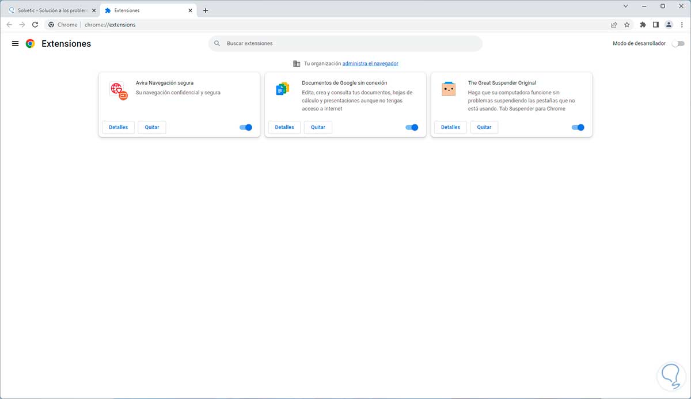This screenshot has height=399, width=691.
Task: Disable Avira Navegación segura extension
Action: [246, 127]
